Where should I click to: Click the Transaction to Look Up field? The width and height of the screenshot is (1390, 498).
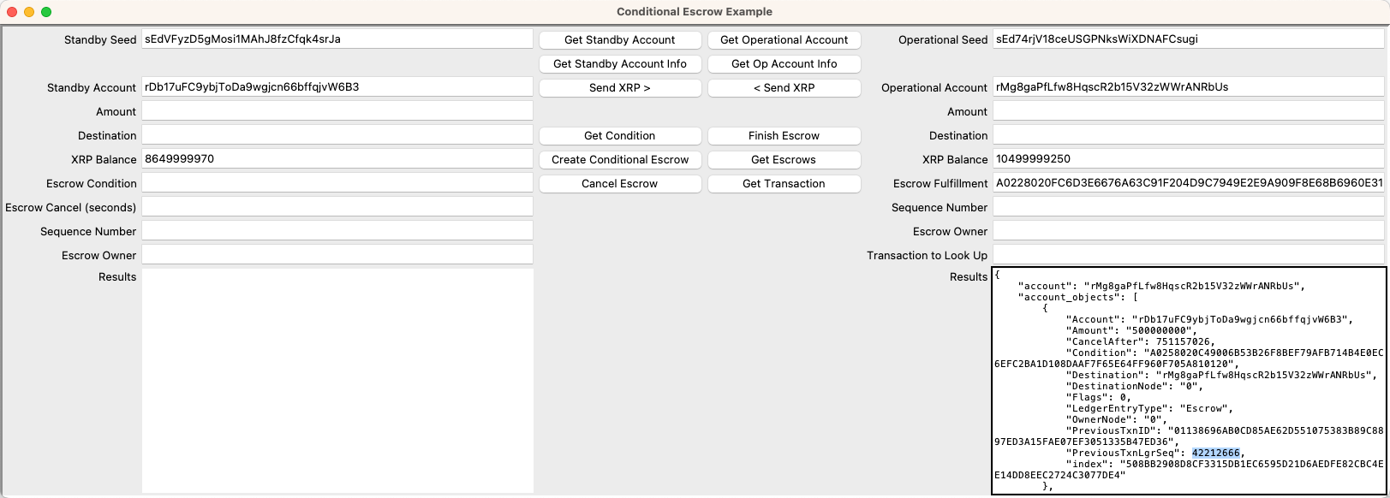pos(1188,254)
